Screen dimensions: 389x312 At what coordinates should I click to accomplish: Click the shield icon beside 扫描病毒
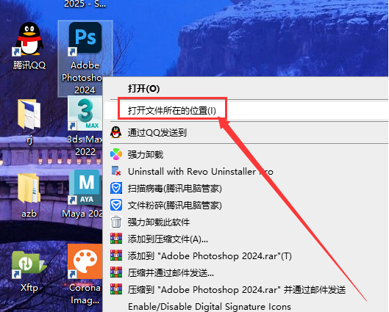click(116, 188)
